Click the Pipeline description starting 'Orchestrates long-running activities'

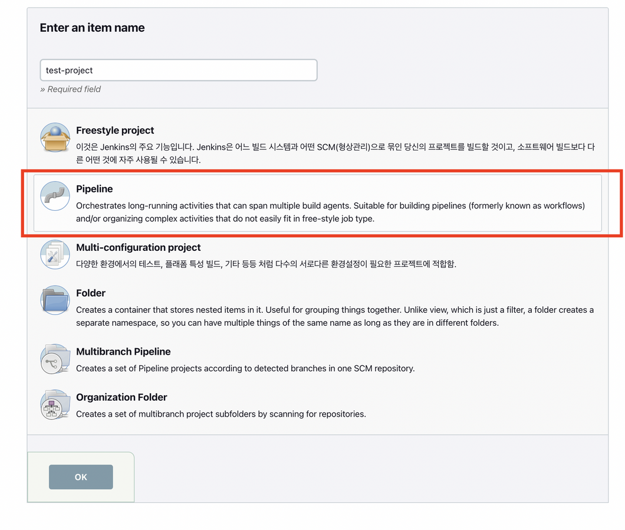(330, 212)
